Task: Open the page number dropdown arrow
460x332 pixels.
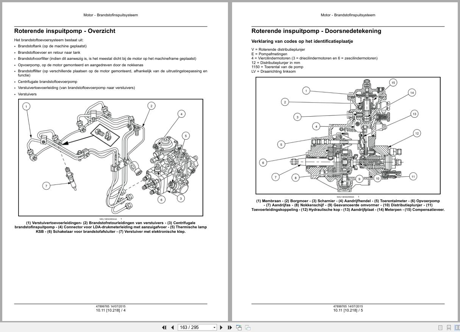Action: click(215, 327)
